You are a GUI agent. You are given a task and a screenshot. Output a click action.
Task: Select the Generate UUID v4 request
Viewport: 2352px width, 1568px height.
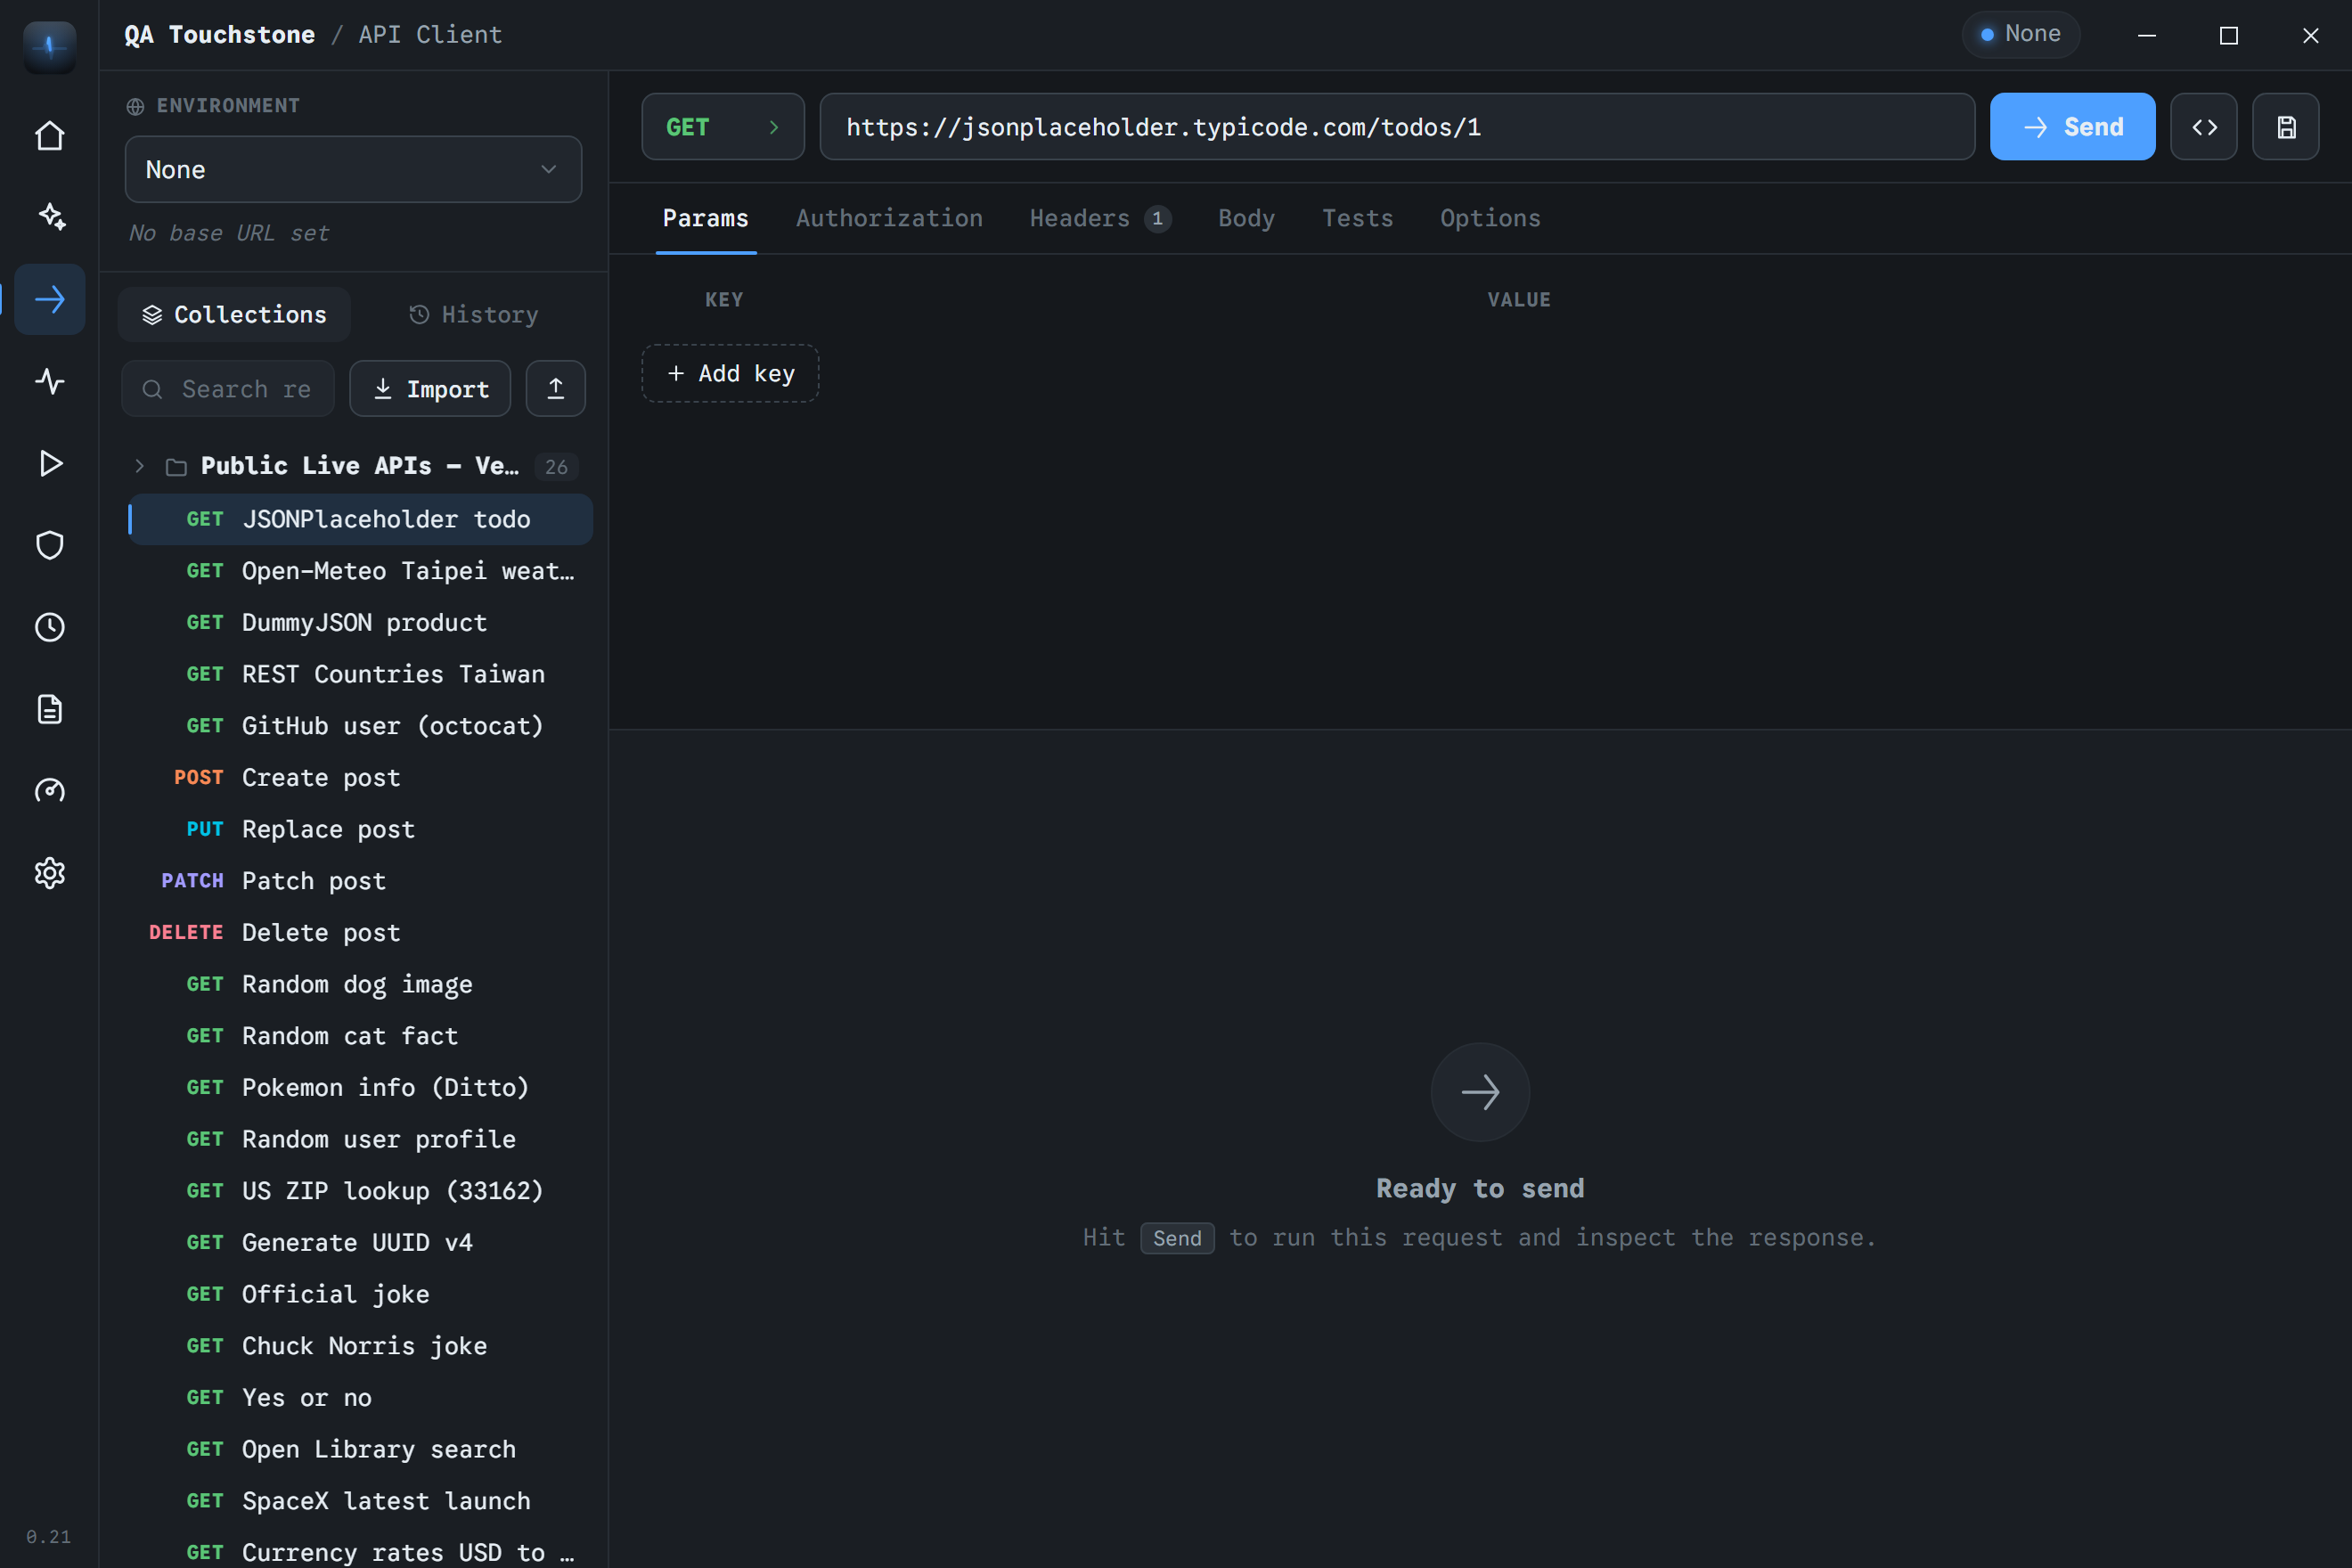click(361, 1242)
